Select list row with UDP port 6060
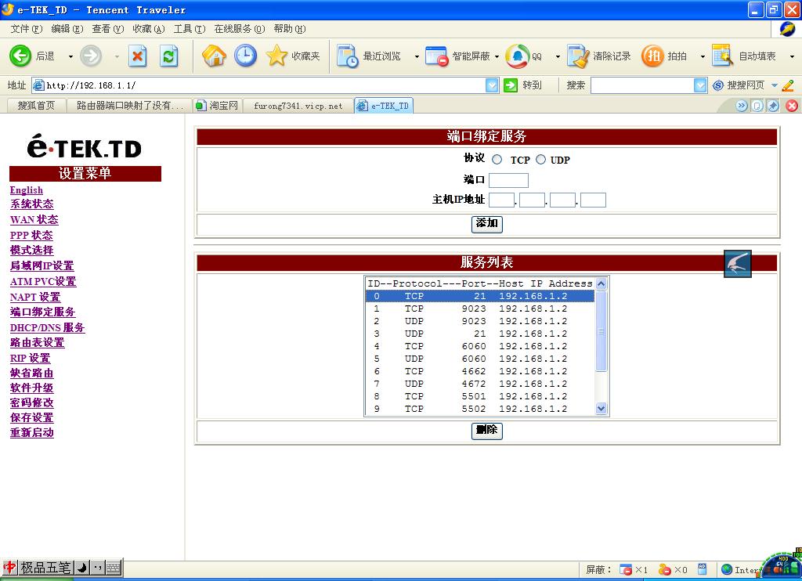This screenshot has height=581, width=802. (x=480, y=359)
